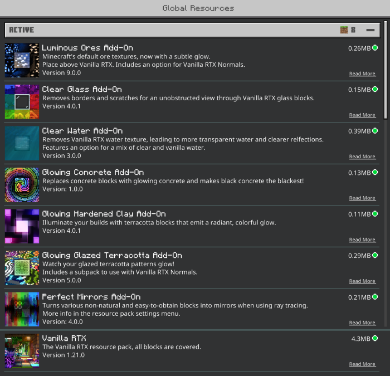
Task: Collapse the Active section with minus button
Action: (370, 30)
